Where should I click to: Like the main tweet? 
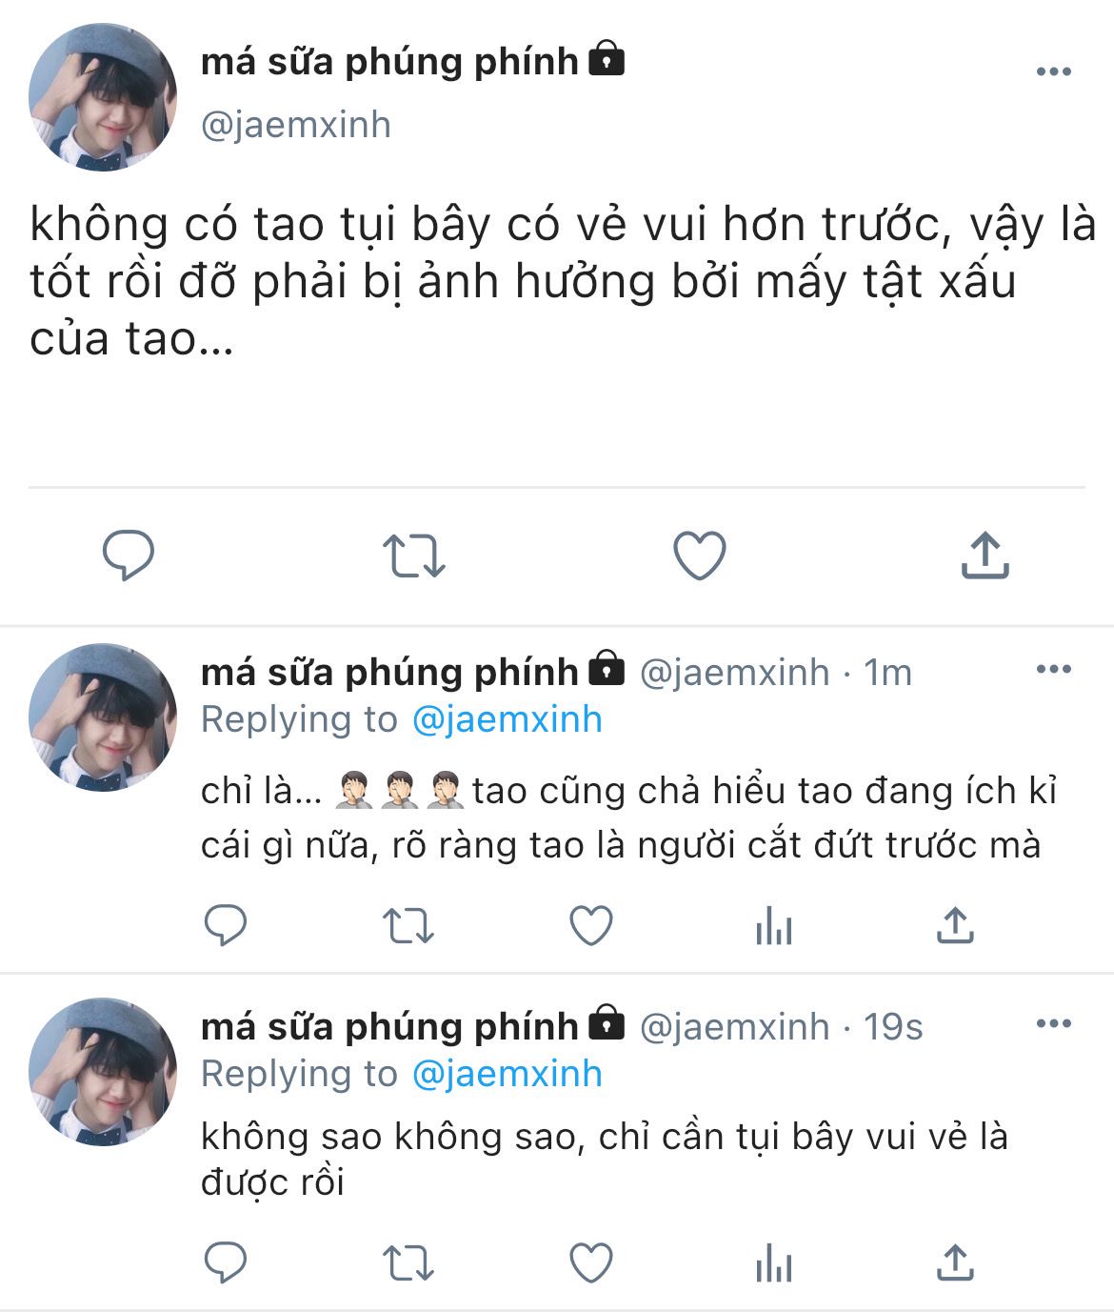pyautogui.click(x=700, y=555)
